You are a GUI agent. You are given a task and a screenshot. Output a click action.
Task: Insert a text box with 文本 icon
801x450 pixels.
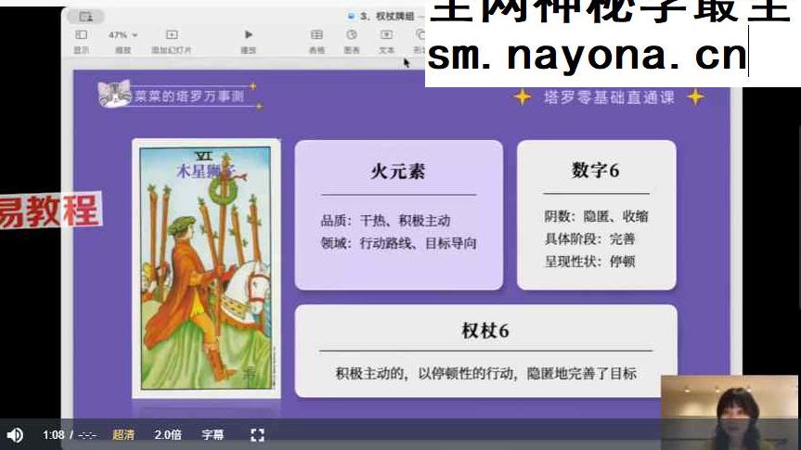point(387,34)
